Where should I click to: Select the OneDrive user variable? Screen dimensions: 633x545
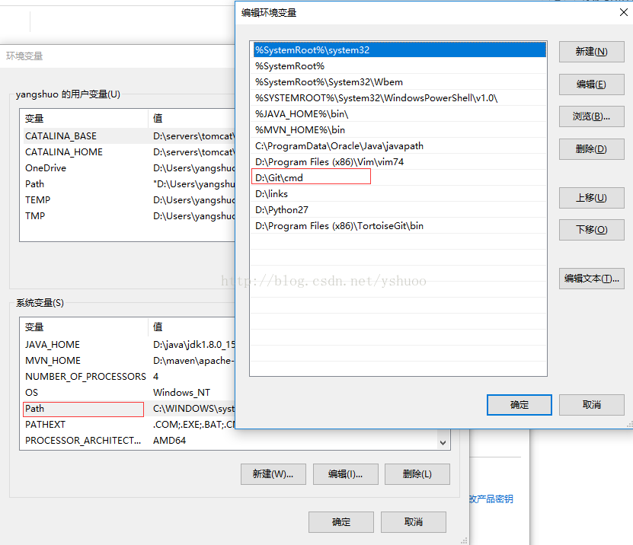coord(128,167)
